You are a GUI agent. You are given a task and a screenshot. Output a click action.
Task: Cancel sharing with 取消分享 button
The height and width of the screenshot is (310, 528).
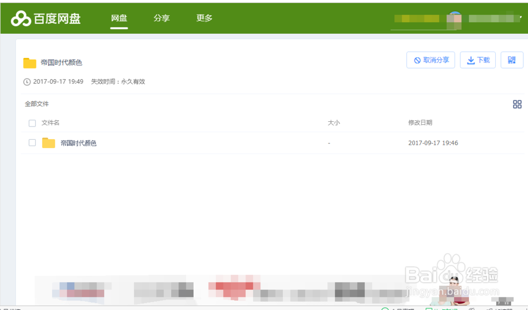tap(431, 60)
